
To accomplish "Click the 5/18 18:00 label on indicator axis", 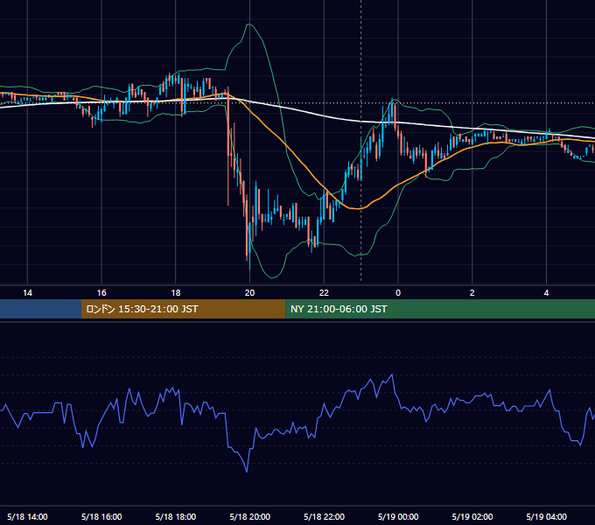I will point(176,516).
